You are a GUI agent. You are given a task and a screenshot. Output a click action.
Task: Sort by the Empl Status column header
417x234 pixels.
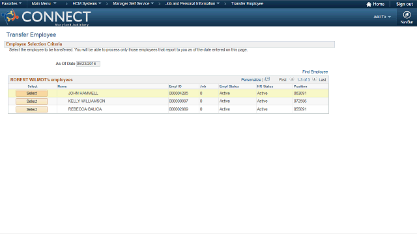pyautogui.click(x=229, y=86)
